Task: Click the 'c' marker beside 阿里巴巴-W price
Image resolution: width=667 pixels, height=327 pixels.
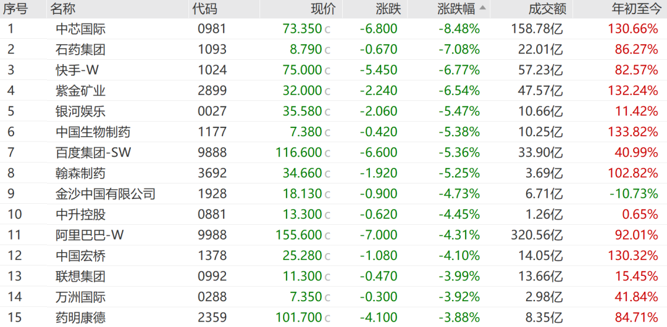Action: (x=327, y=235)
